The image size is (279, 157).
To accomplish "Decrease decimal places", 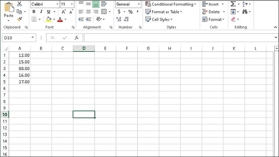I will (126, 19).
